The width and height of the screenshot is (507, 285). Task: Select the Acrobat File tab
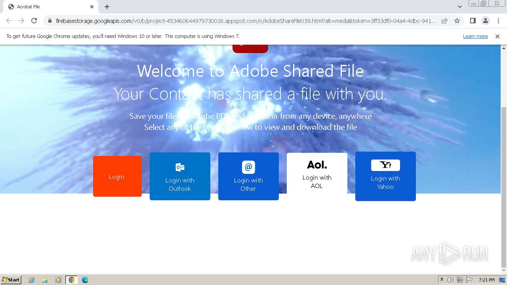click(x=51, y=7)
